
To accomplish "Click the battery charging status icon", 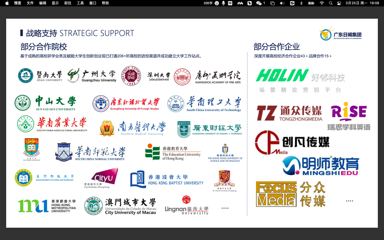I will (311, 3).
